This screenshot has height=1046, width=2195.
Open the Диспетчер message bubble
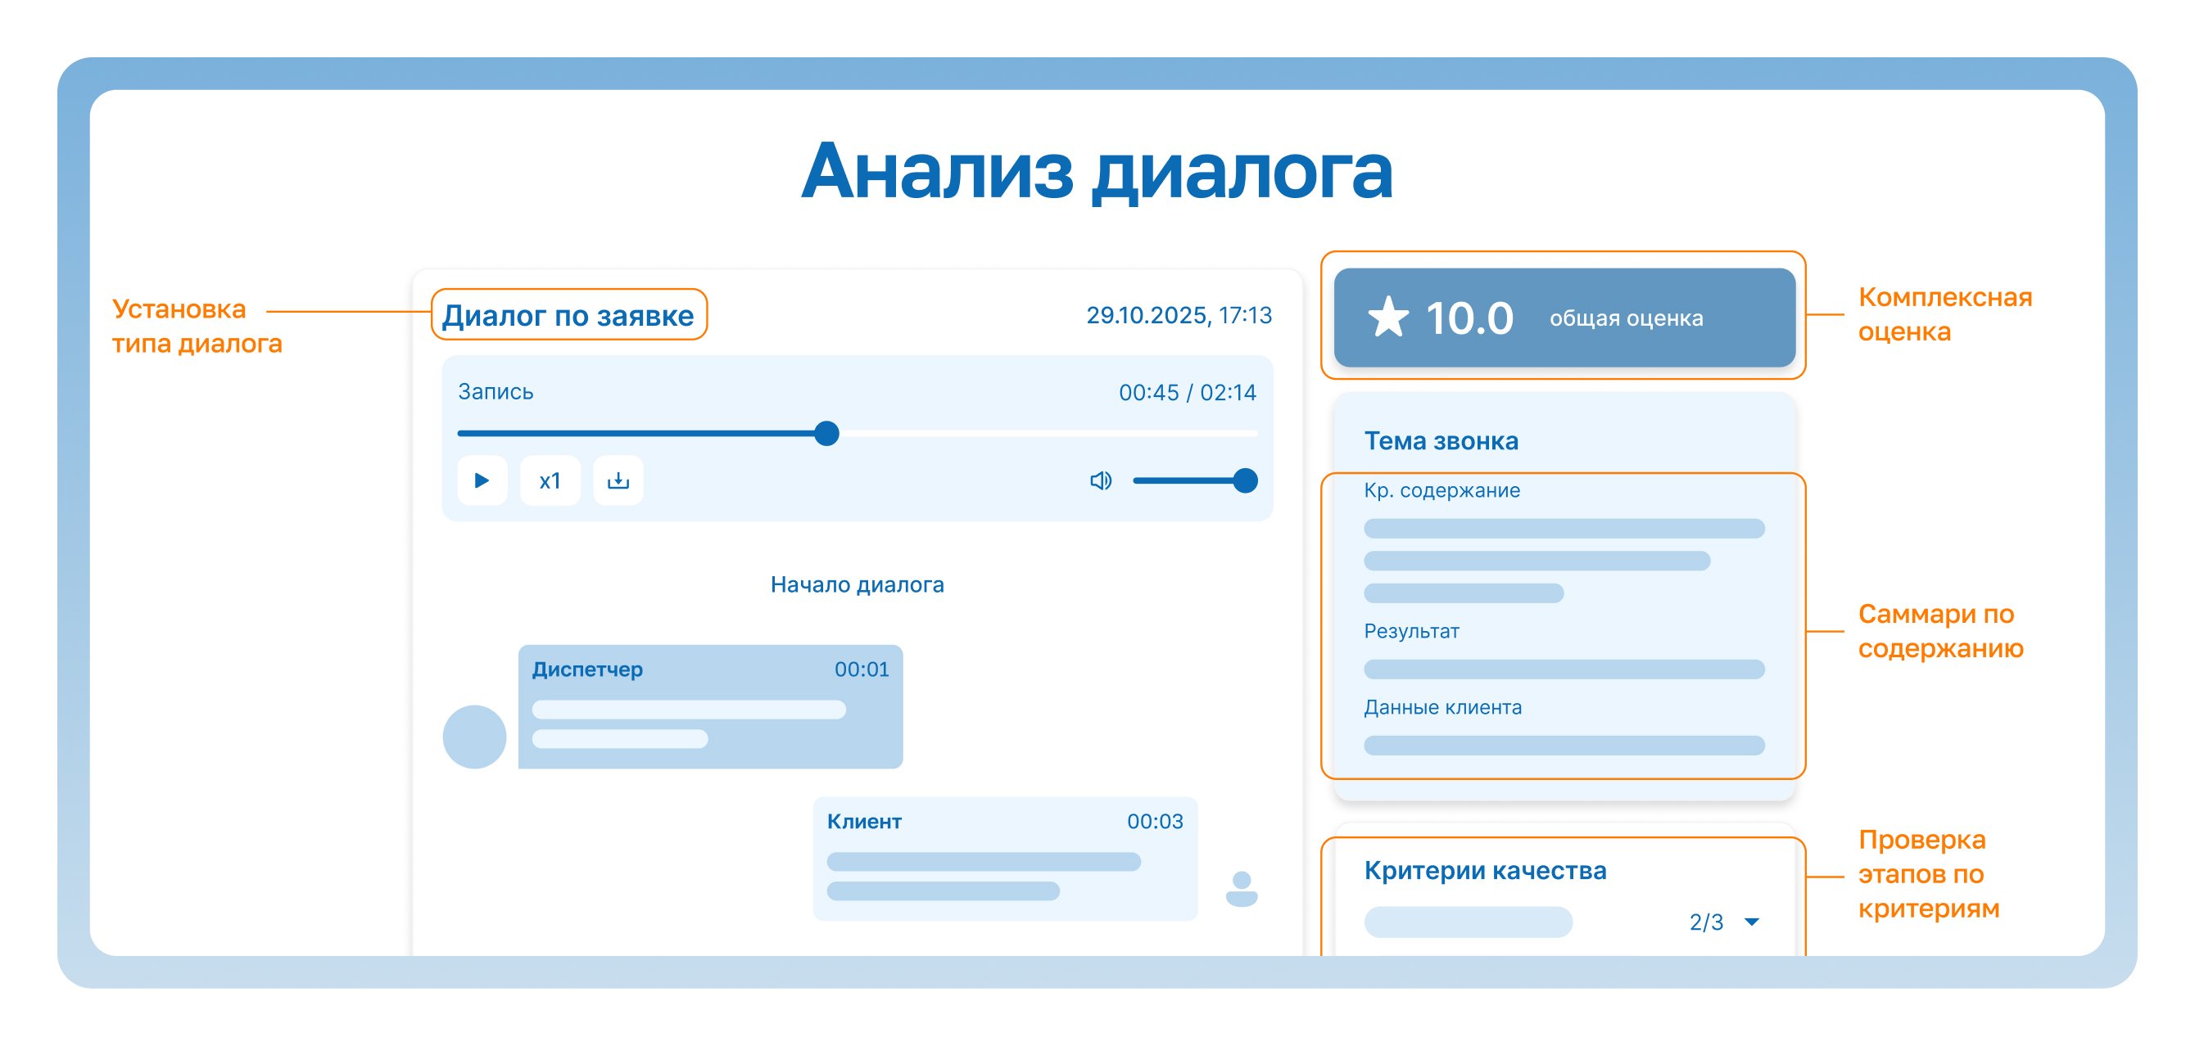coord(710,706)
